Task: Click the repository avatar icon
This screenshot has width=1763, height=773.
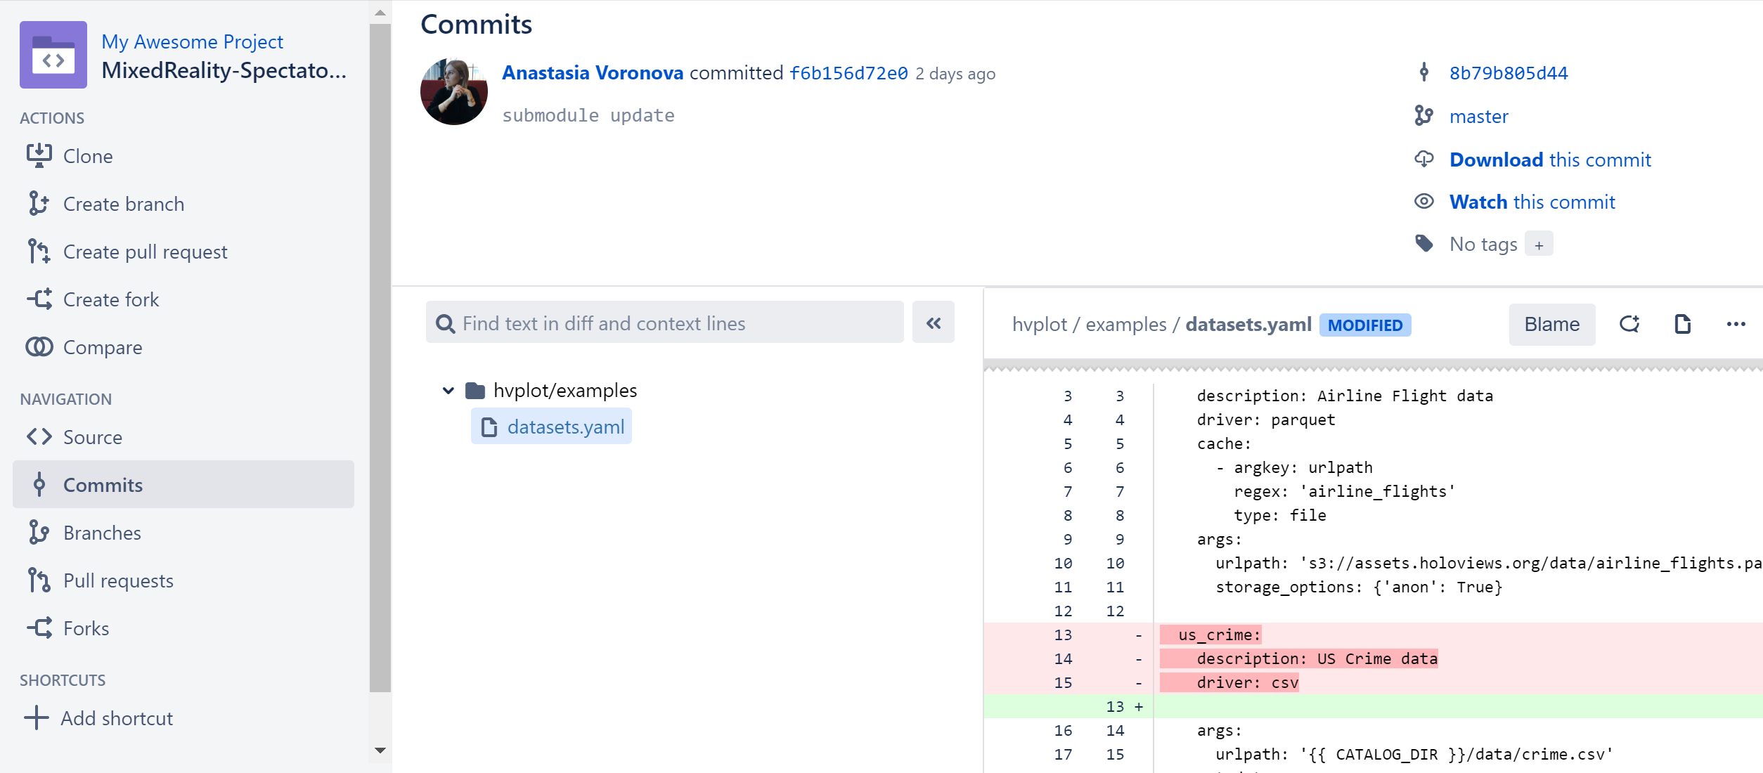Action: (x=53, y=55)
